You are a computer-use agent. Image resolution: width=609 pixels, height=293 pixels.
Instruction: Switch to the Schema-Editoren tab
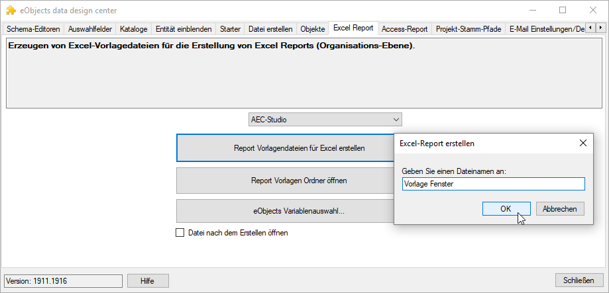33,29
